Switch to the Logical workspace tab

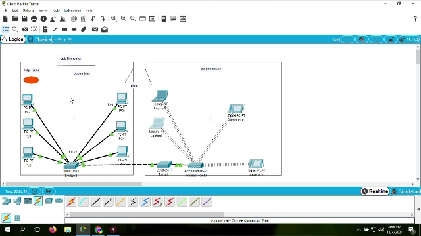pos(13,39)
